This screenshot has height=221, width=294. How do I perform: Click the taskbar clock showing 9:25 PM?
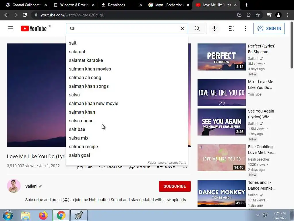279,216
